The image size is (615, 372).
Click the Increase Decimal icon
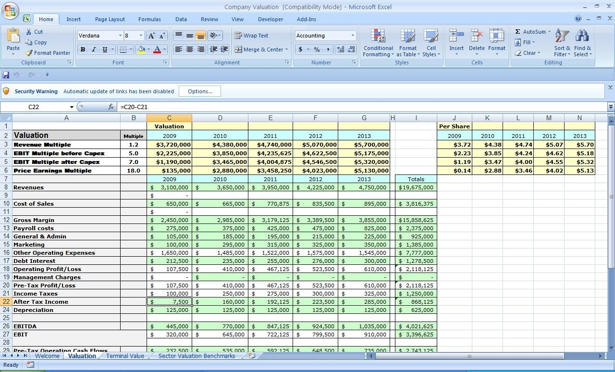pyautogui.click(x=339, y=50)
